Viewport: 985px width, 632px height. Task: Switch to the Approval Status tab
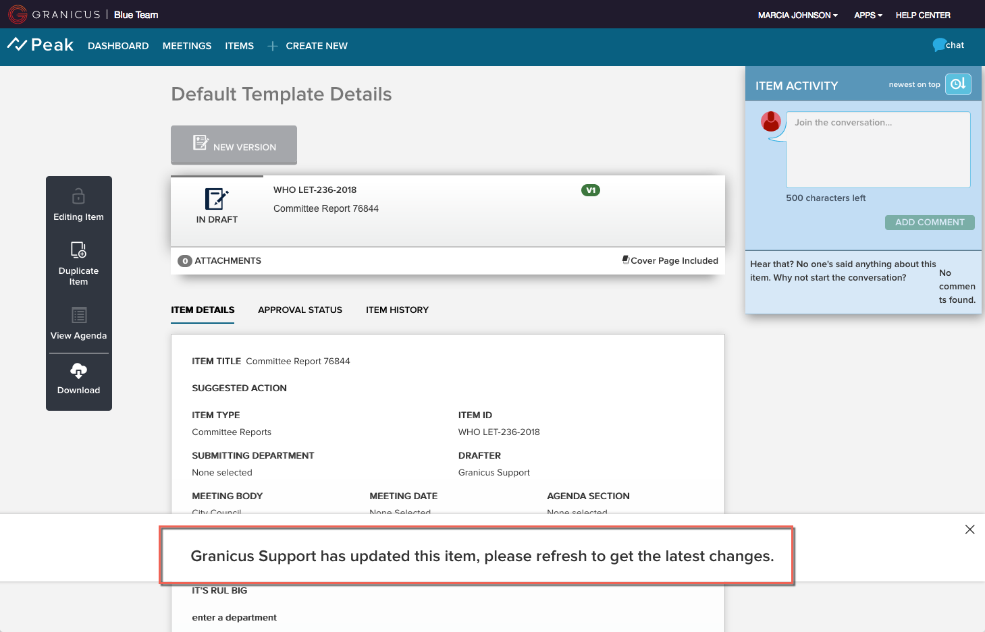[x=300, y=310]
